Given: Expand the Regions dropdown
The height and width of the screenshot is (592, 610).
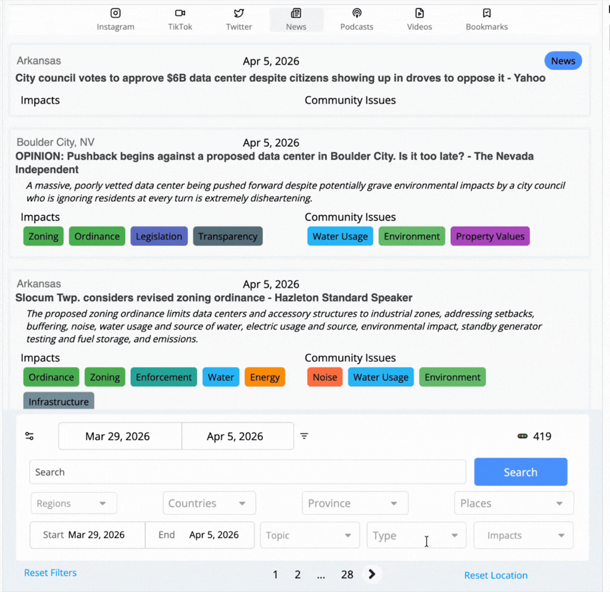Looking at the screenshot, I should (x=73, y=503).
